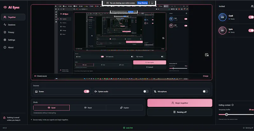The height and width of the screenshot is (131, 254).
Task: Click the muted System audio speaker icon
Action: point(96,91)
